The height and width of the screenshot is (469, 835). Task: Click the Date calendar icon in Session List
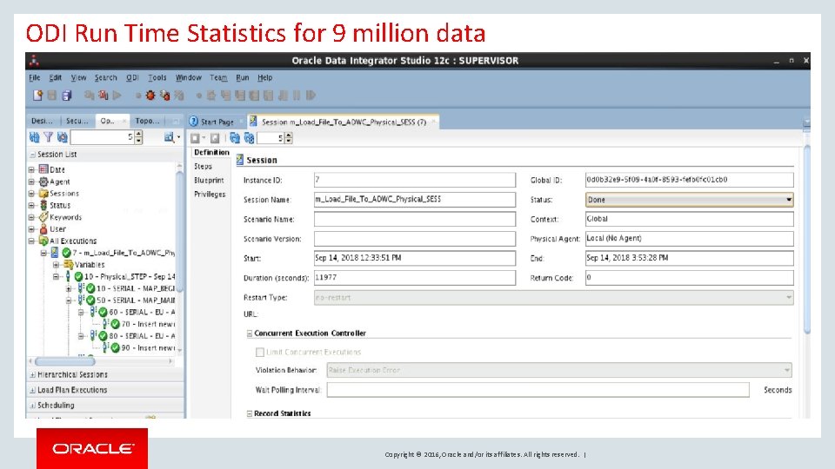[x=43, y=169]
